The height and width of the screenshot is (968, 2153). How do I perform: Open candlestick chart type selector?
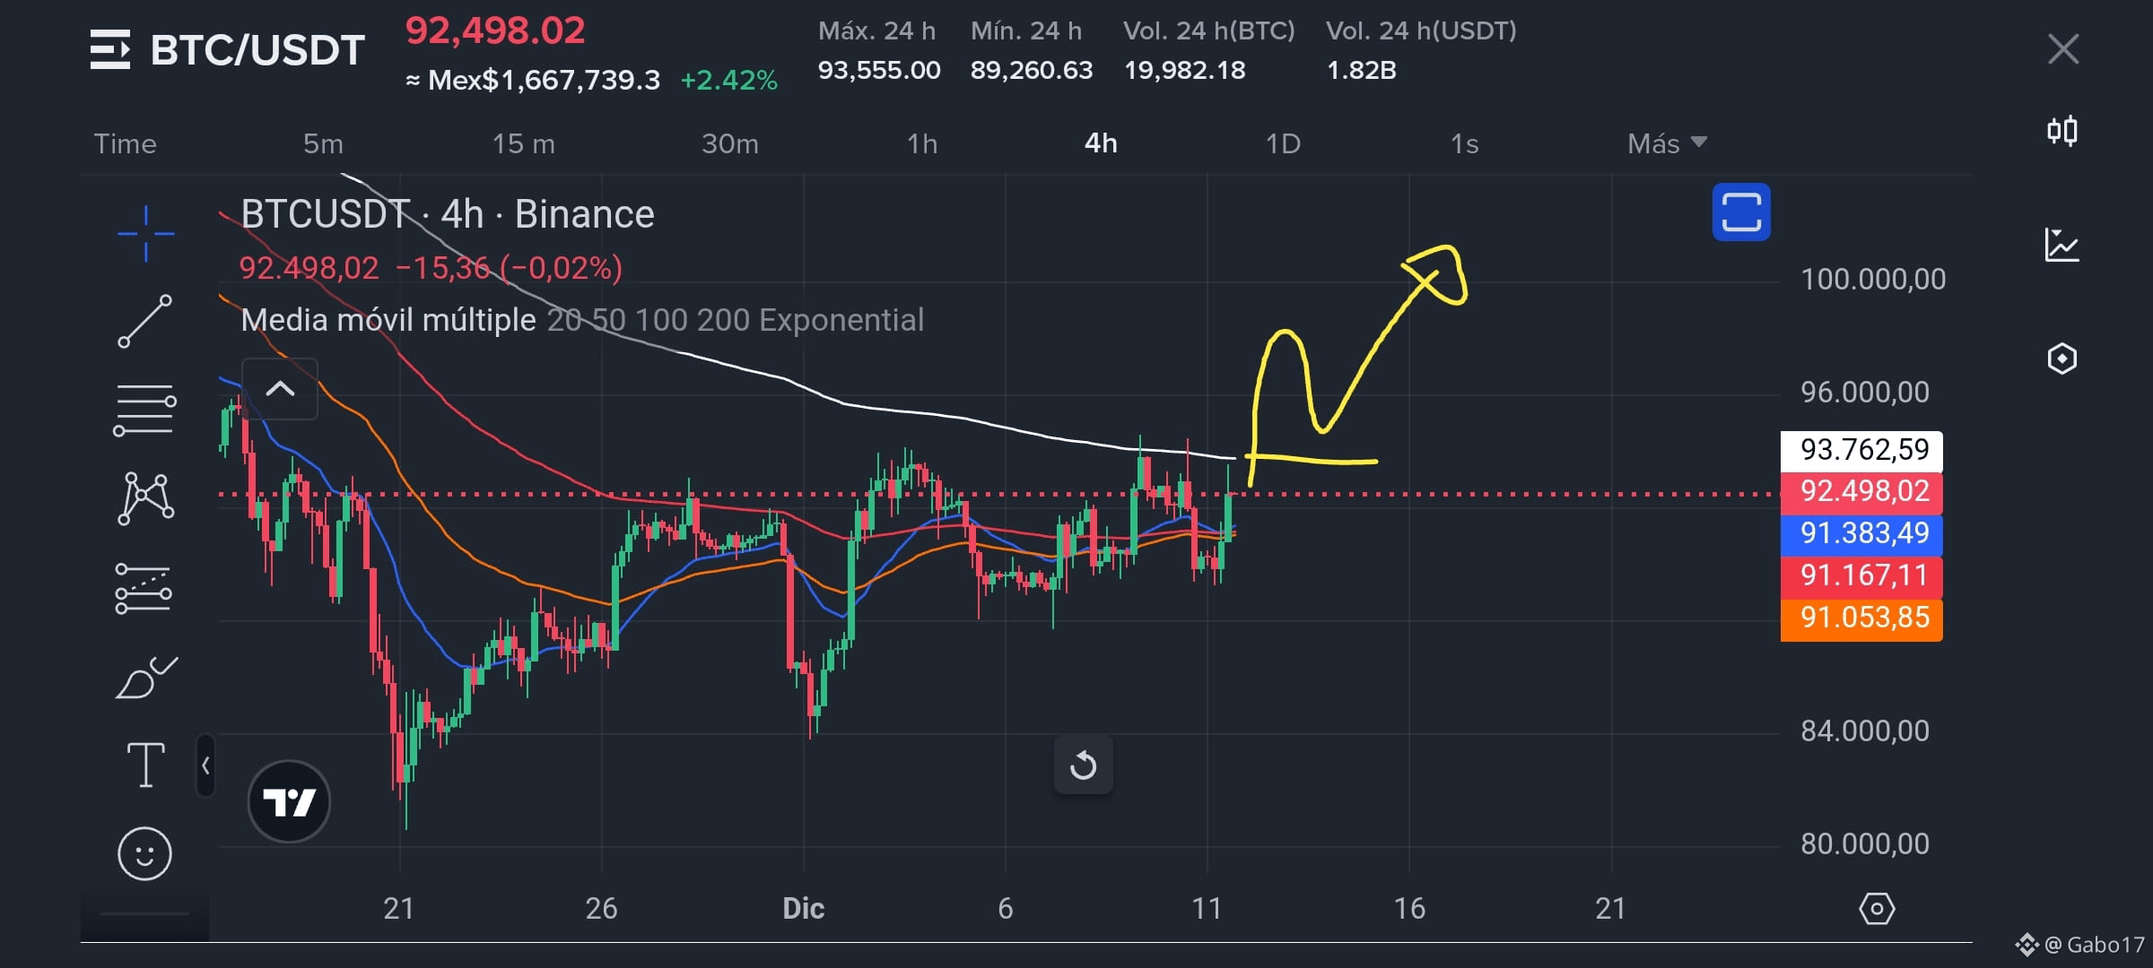click(2062, 132)
